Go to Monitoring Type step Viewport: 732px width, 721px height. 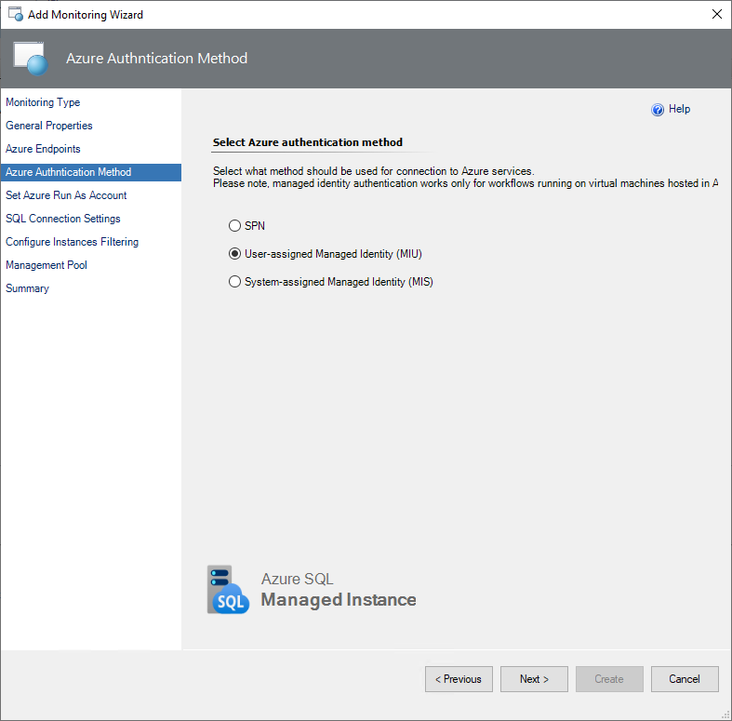point(43,102)
